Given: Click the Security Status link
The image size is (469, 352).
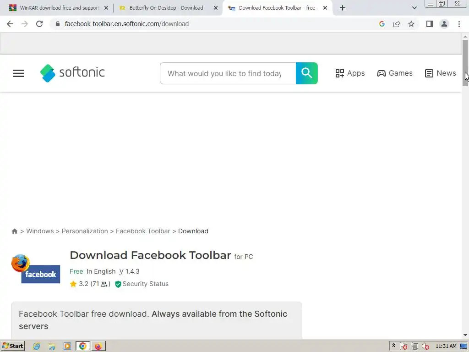Looking at the screenshot, I should tap(145, 284).
